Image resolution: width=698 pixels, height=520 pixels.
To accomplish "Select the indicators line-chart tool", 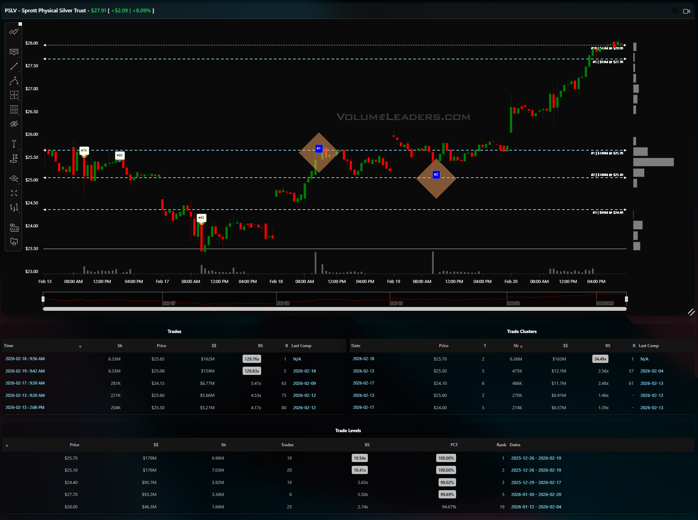I will pos(14,32).
